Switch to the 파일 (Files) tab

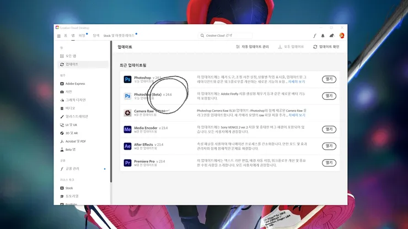coord(82,36)
